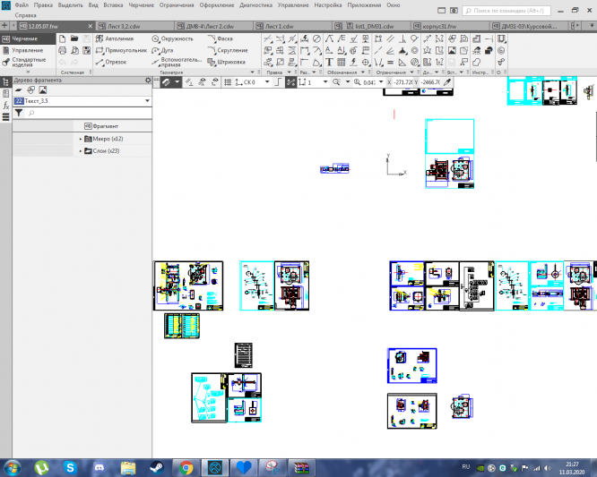Open the Текст_3.5 layer dropdown

[x=147, y=101]
